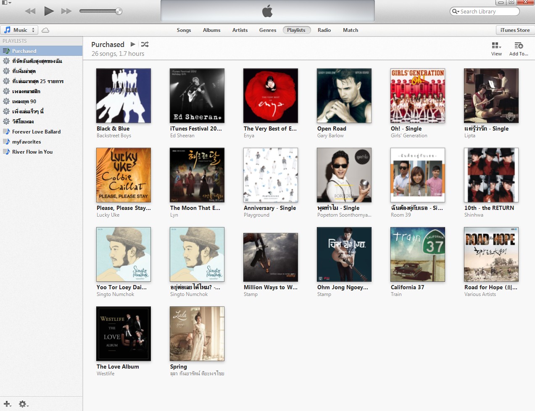Click the add playlist plus button
Screen dimensions: 535x411
(7, 404)
